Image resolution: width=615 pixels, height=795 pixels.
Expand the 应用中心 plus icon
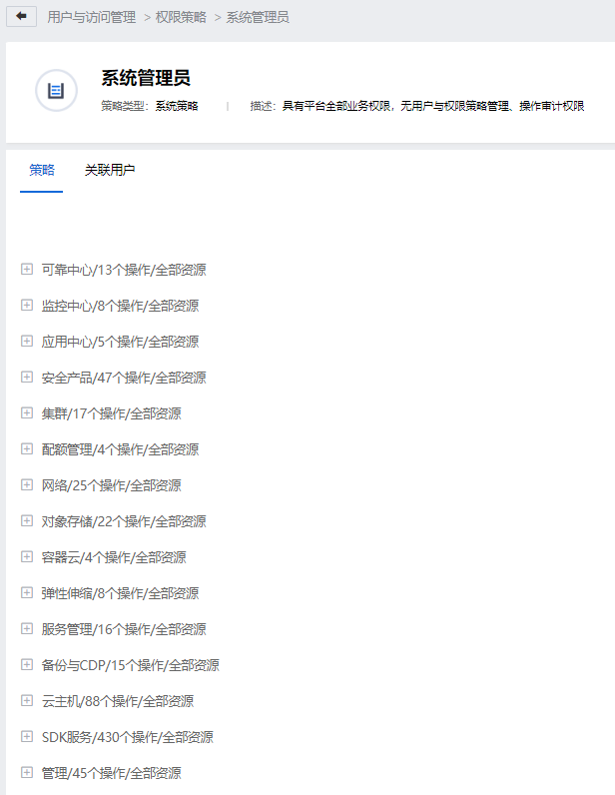27,342
